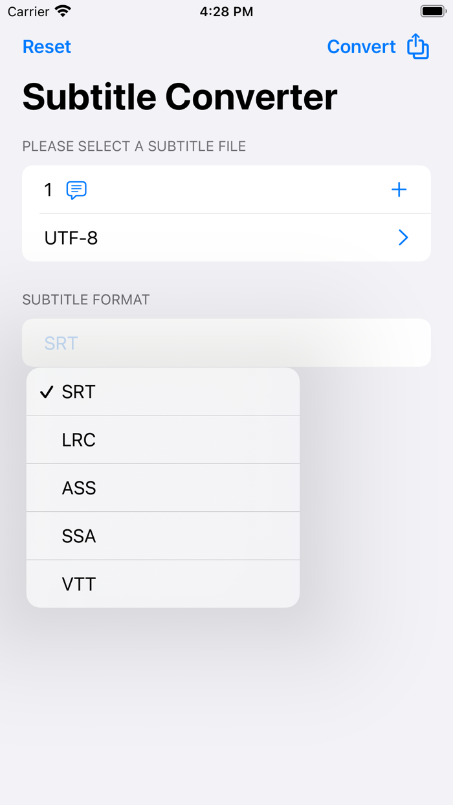This screenshot has width=453, height=805.
Task: Tap the battery indicator in the status bar
Action: (432, 10)
